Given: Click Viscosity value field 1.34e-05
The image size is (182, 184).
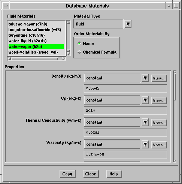Looking at the screenshot, I should [125, 155].
